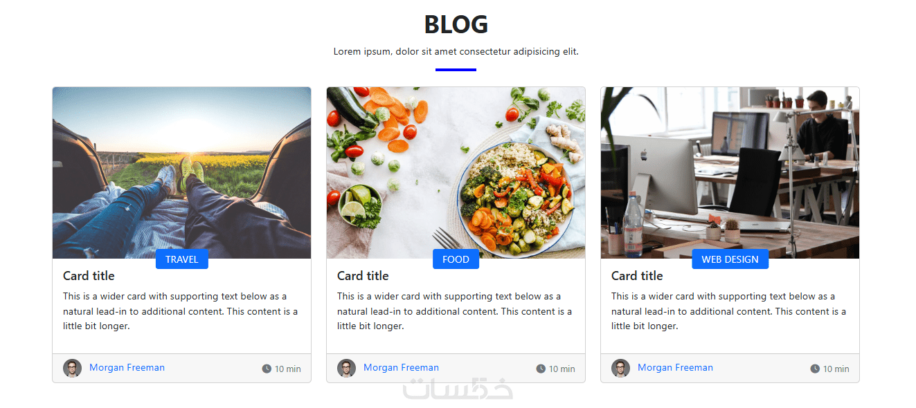
Task: Select the TRAVEL category badge
Action: coord(182,259)
